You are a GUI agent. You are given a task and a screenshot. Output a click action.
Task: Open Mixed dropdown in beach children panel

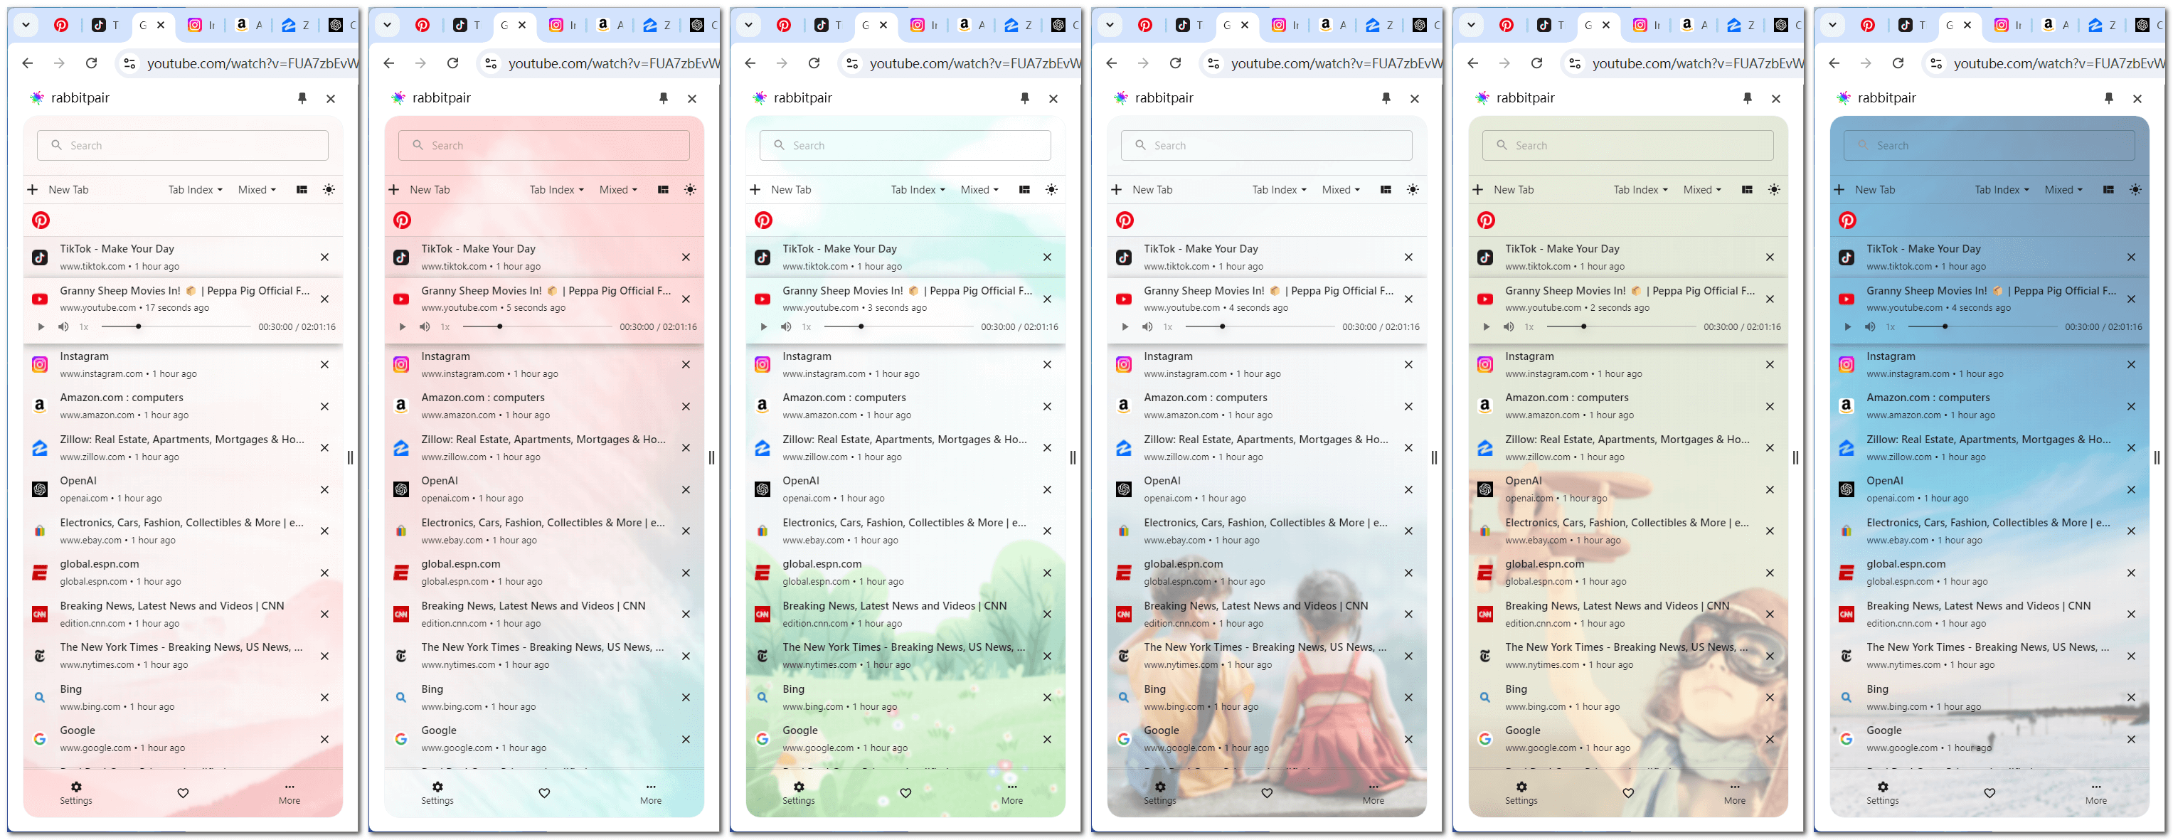click(1339, 190)
